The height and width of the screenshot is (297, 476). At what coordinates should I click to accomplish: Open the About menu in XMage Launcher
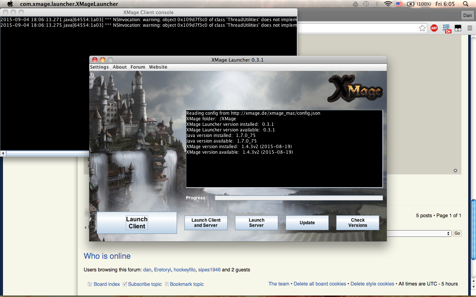(120, 67)
